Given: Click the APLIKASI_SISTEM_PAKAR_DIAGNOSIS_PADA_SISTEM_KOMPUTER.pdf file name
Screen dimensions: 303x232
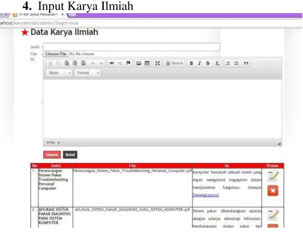Looking at the screenshot, I should pyautogui.click(x=133, y=209).
